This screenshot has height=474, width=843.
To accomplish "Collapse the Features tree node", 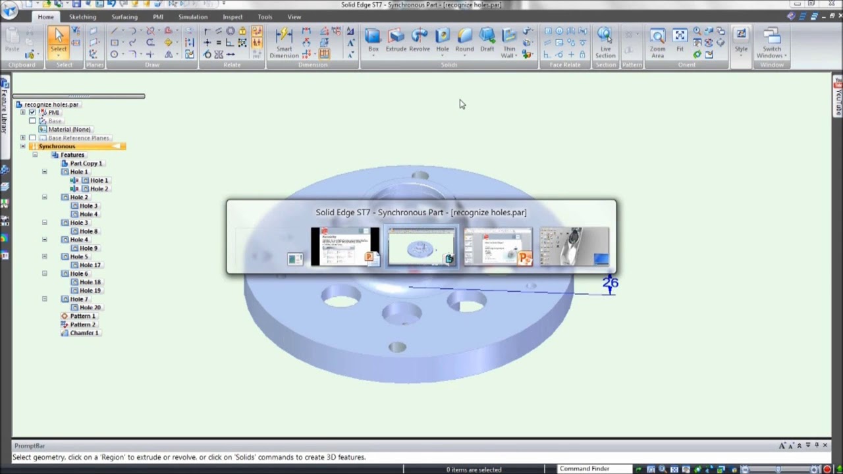I will (35, 155).
